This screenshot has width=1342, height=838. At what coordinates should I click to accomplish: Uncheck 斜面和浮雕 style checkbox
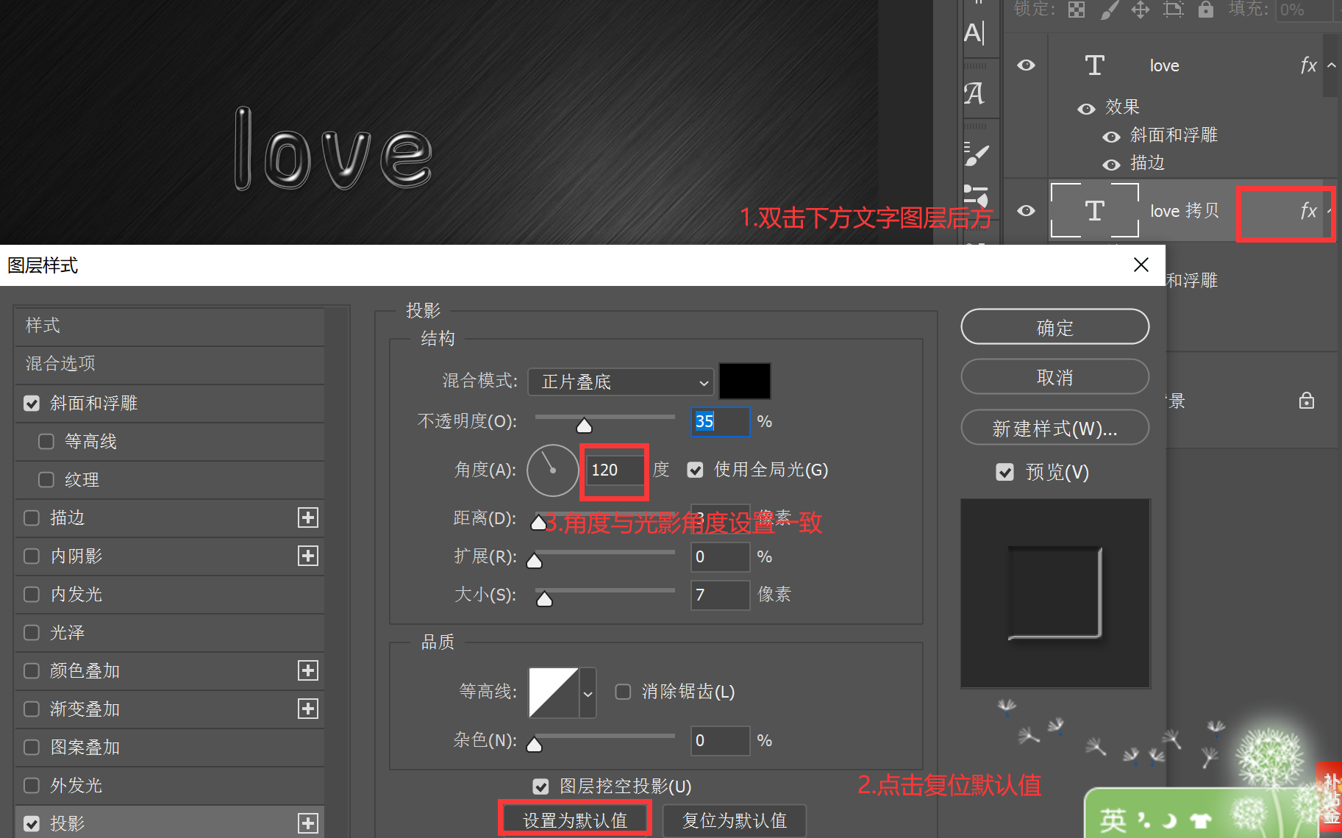[32, 404]
